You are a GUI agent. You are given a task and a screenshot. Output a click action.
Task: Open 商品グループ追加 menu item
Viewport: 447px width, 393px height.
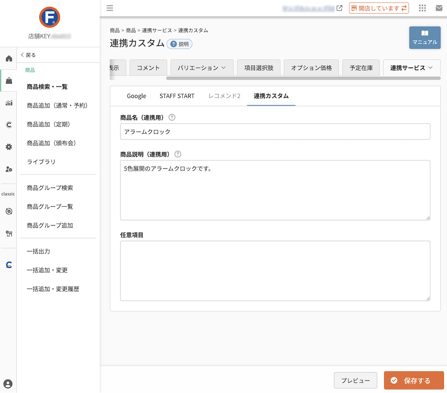point(50,226)
